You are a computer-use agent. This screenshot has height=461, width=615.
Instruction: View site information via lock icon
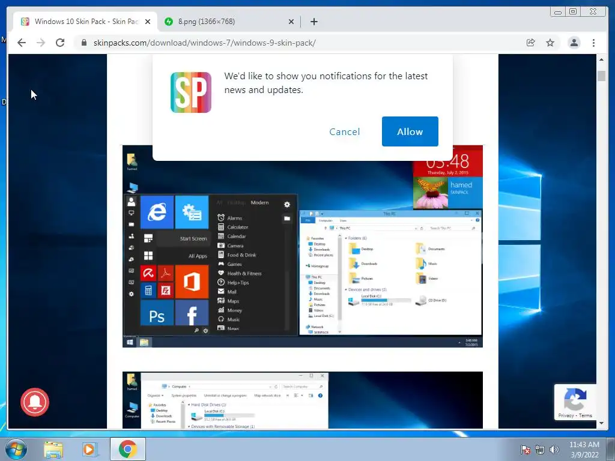click(x=83, y=43)
